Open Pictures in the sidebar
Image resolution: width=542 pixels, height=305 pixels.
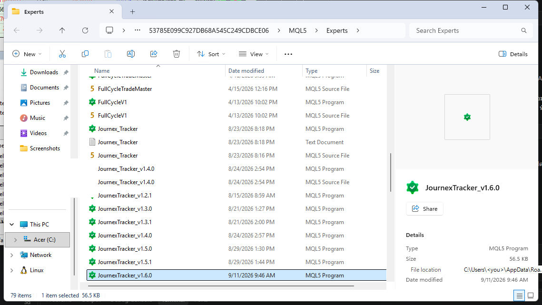pos(40,103)
